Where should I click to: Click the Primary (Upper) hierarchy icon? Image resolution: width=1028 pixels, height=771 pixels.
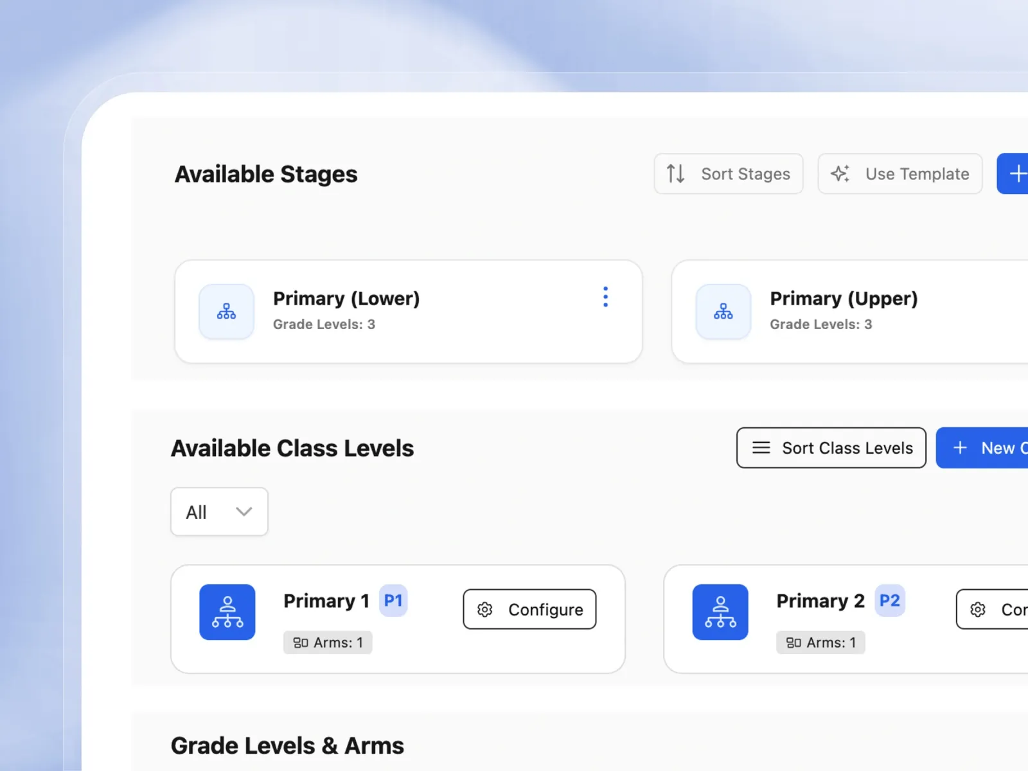[723, 312]
